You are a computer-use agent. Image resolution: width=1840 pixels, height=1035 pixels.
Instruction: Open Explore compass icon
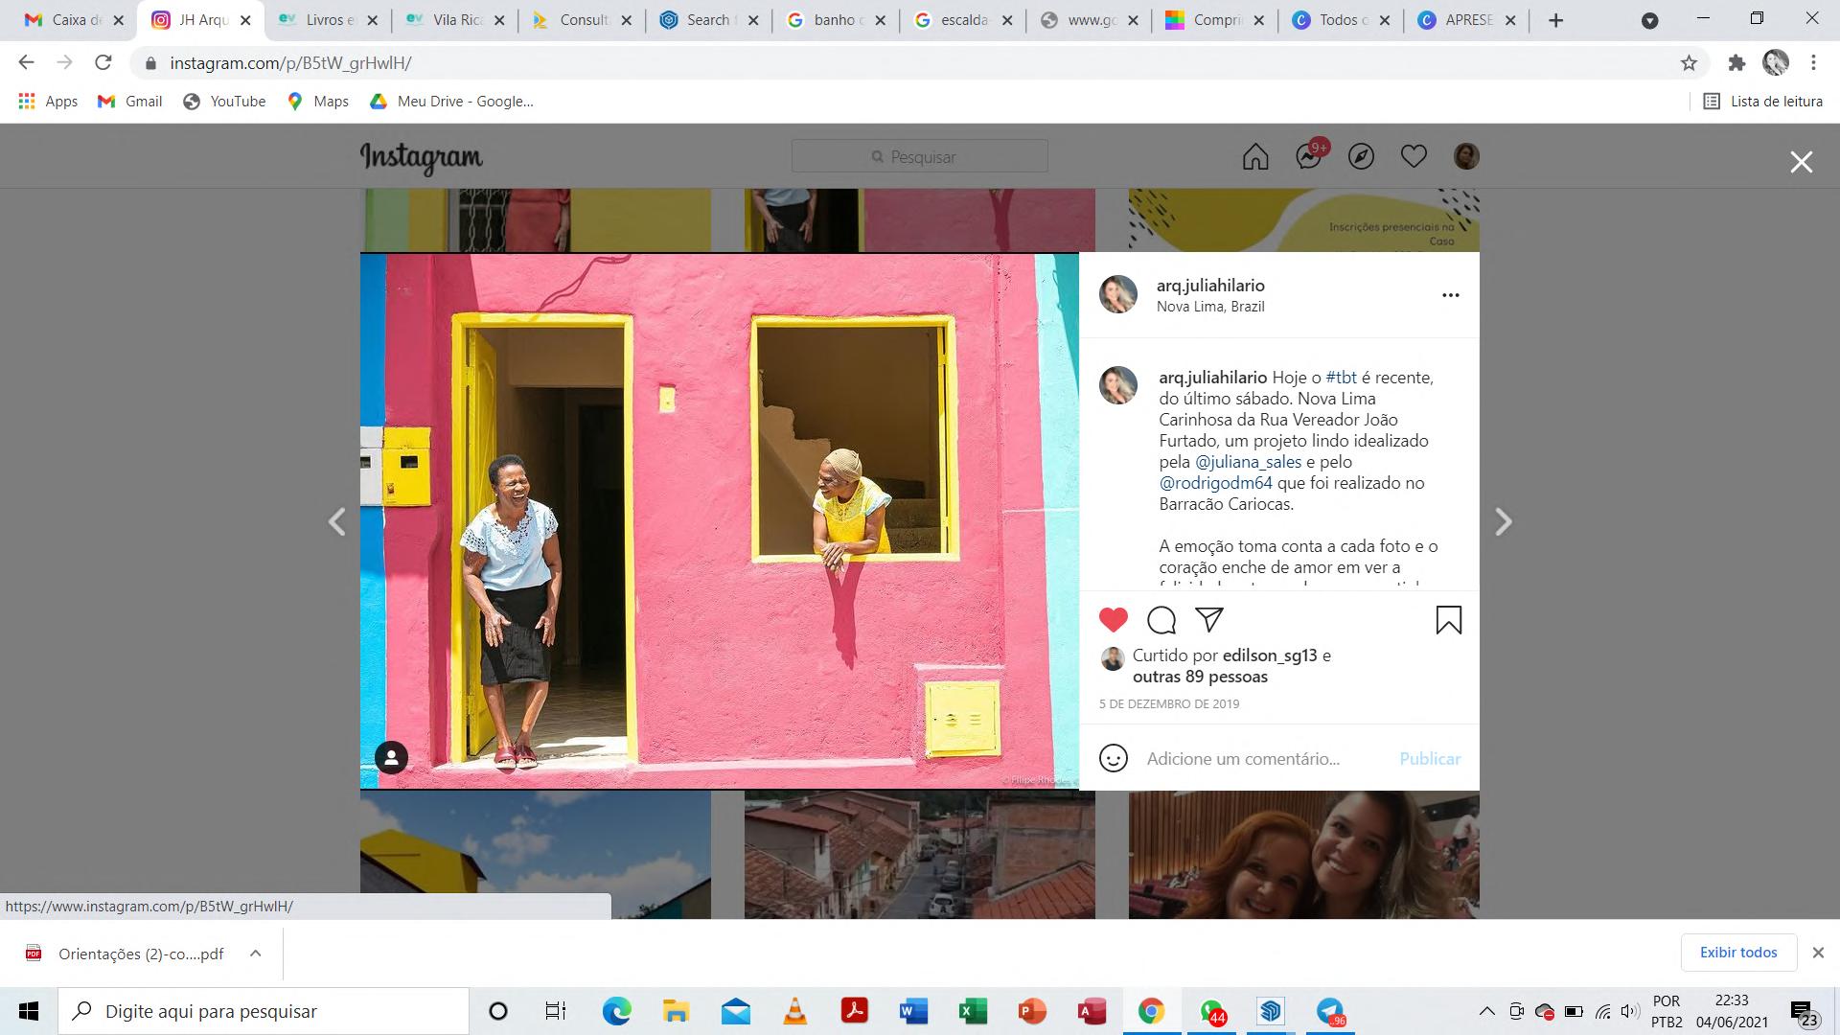click(1361, 156)
